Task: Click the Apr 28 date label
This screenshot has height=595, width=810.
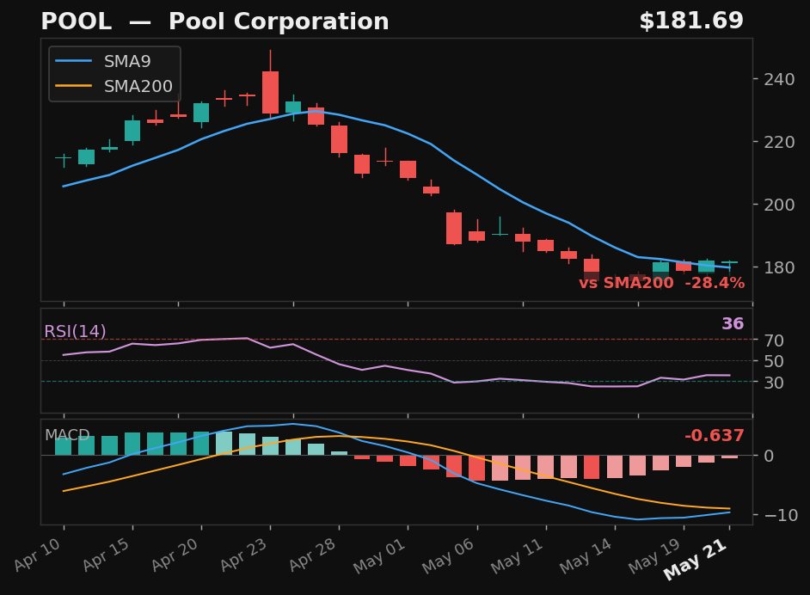Action: tap(312, 555)
